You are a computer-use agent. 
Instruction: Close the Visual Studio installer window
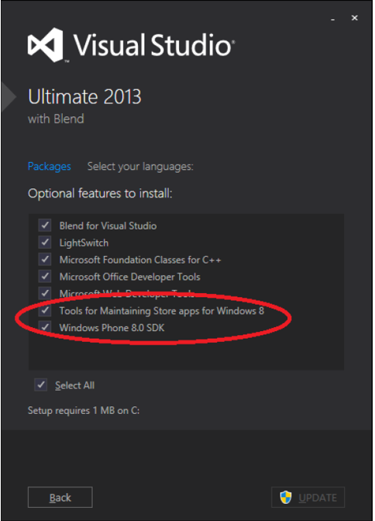click(354, 18)
